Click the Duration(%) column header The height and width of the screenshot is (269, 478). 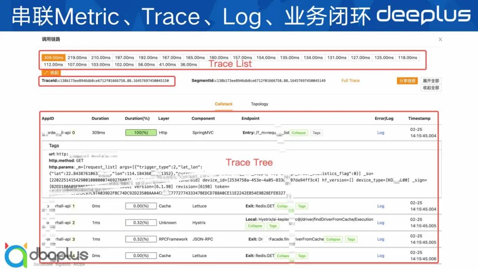coord(137,119)
